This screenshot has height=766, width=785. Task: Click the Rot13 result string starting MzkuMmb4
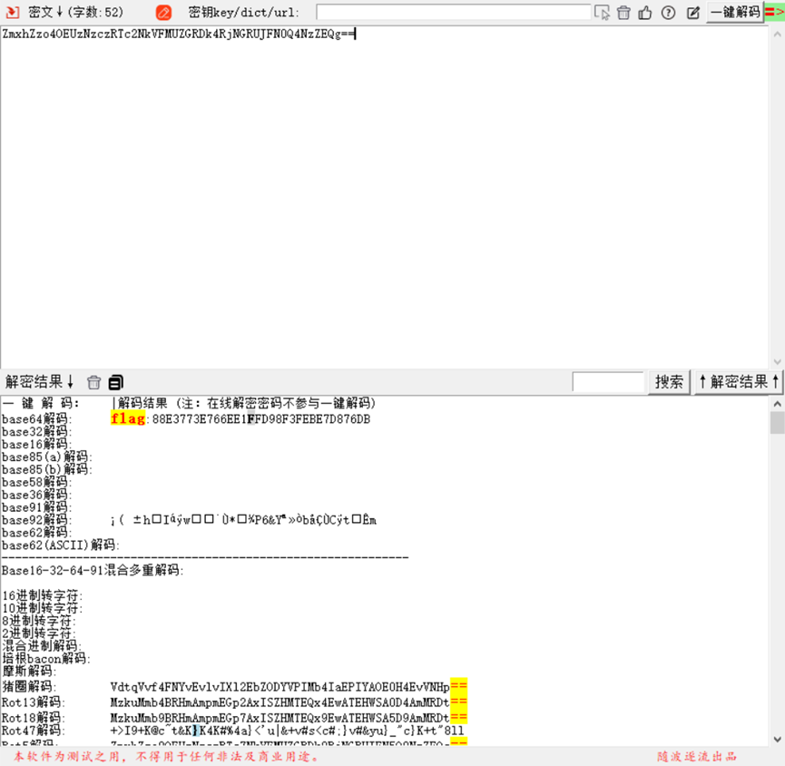(289, 702)
